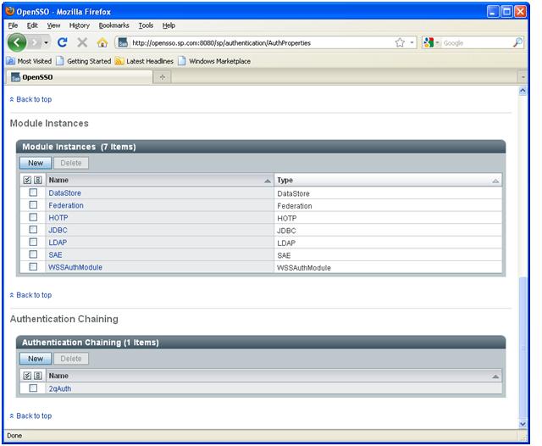Click Delete in Module Instances section
Viewport: 542px width, 446px height.
pyautogui.click(x=71, y=163)
